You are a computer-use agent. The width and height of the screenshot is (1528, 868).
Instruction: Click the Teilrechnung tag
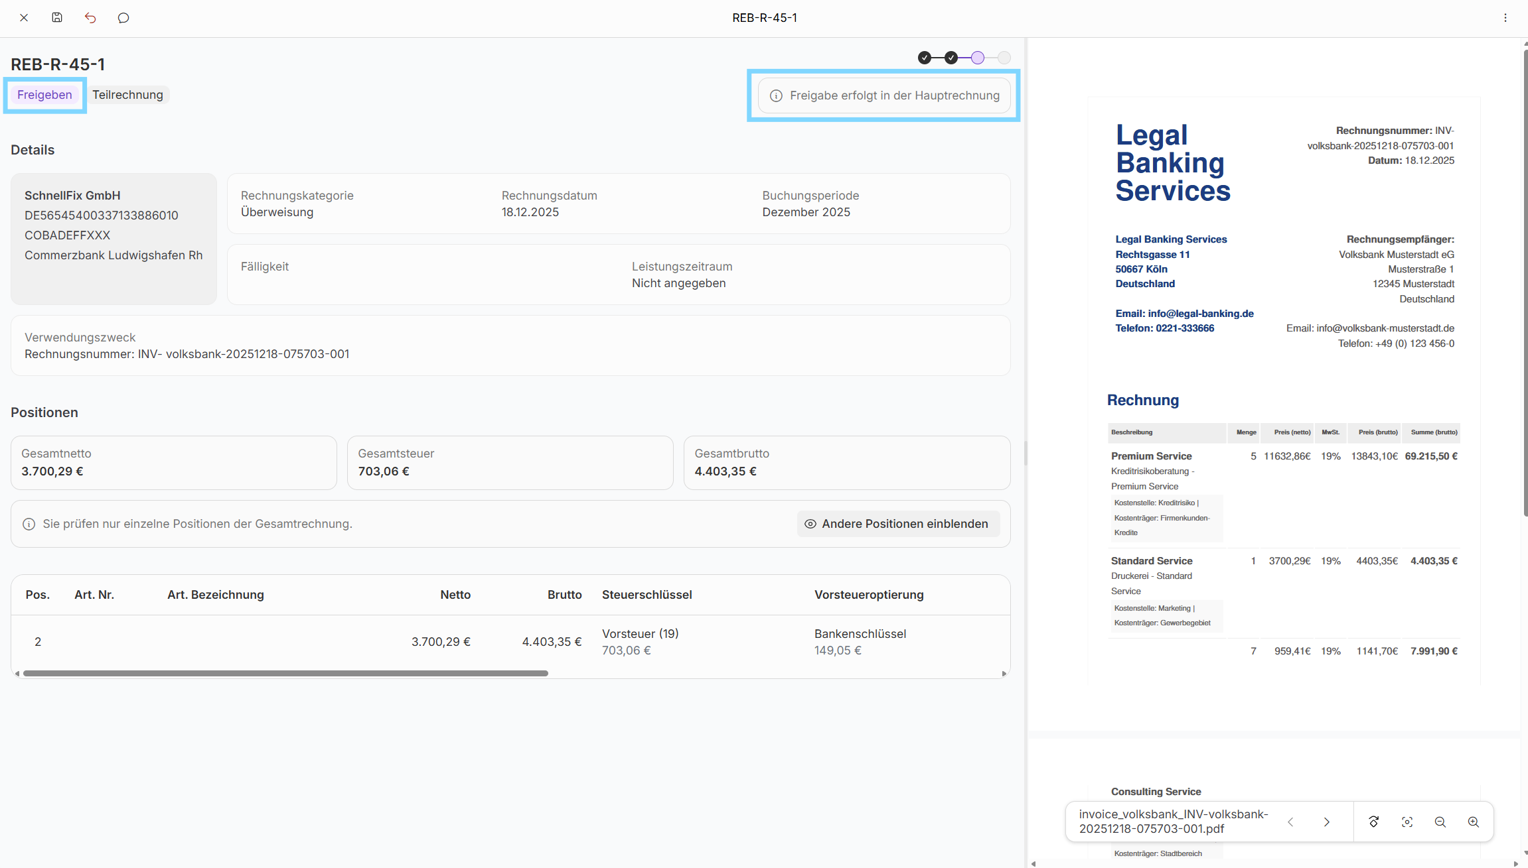tap(127, 95)
